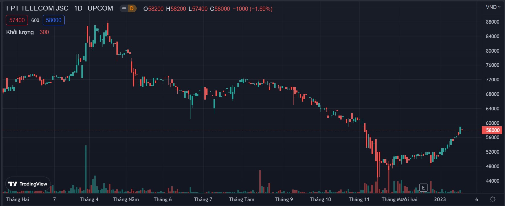Image resolution: width=505 pixels, height=206 pixels.
Task: Click the Tháng Mười hai time axis label
Action: coord(399,199)
